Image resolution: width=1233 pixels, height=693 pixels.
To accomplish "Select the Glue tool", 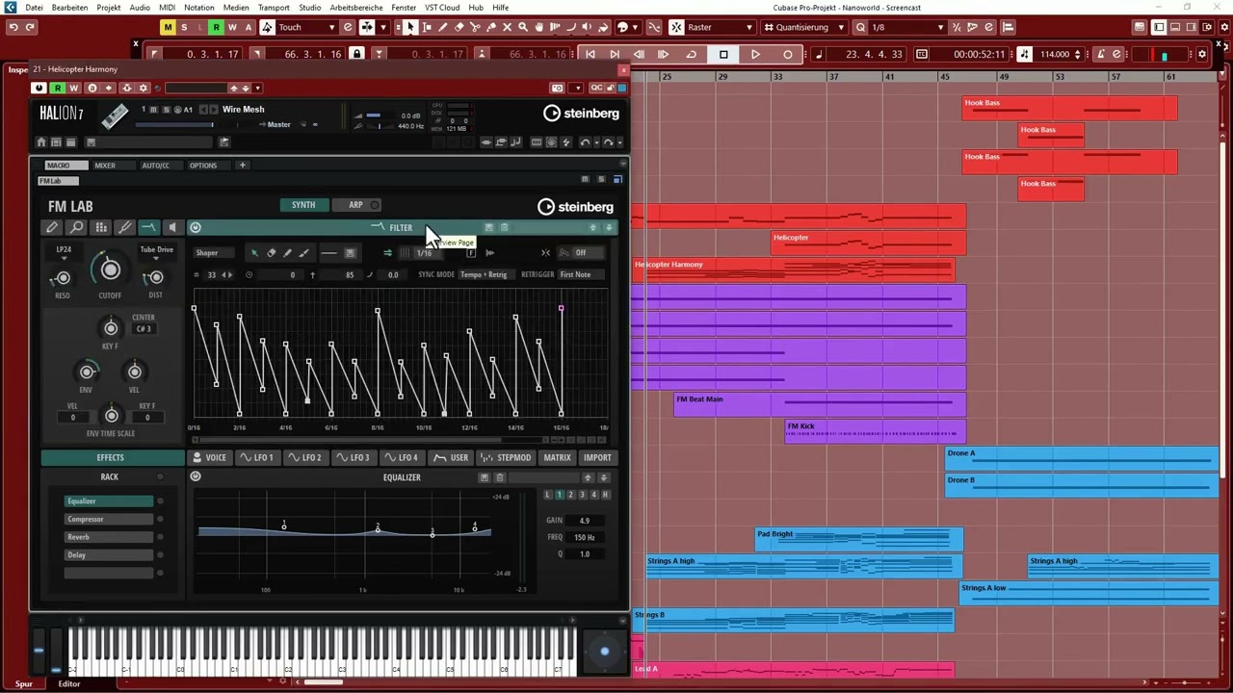I will 491,27.
